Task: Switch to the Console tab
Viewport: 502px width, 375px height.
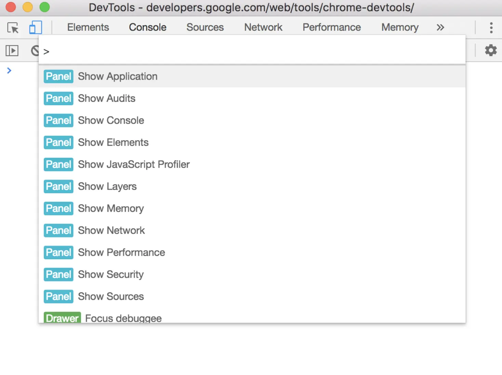Action: [148, 27]
